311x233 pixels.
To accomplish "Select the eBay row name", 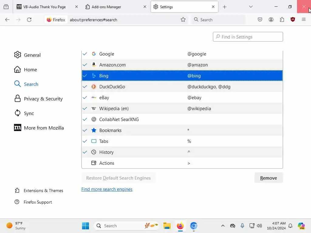I will 104,98.
